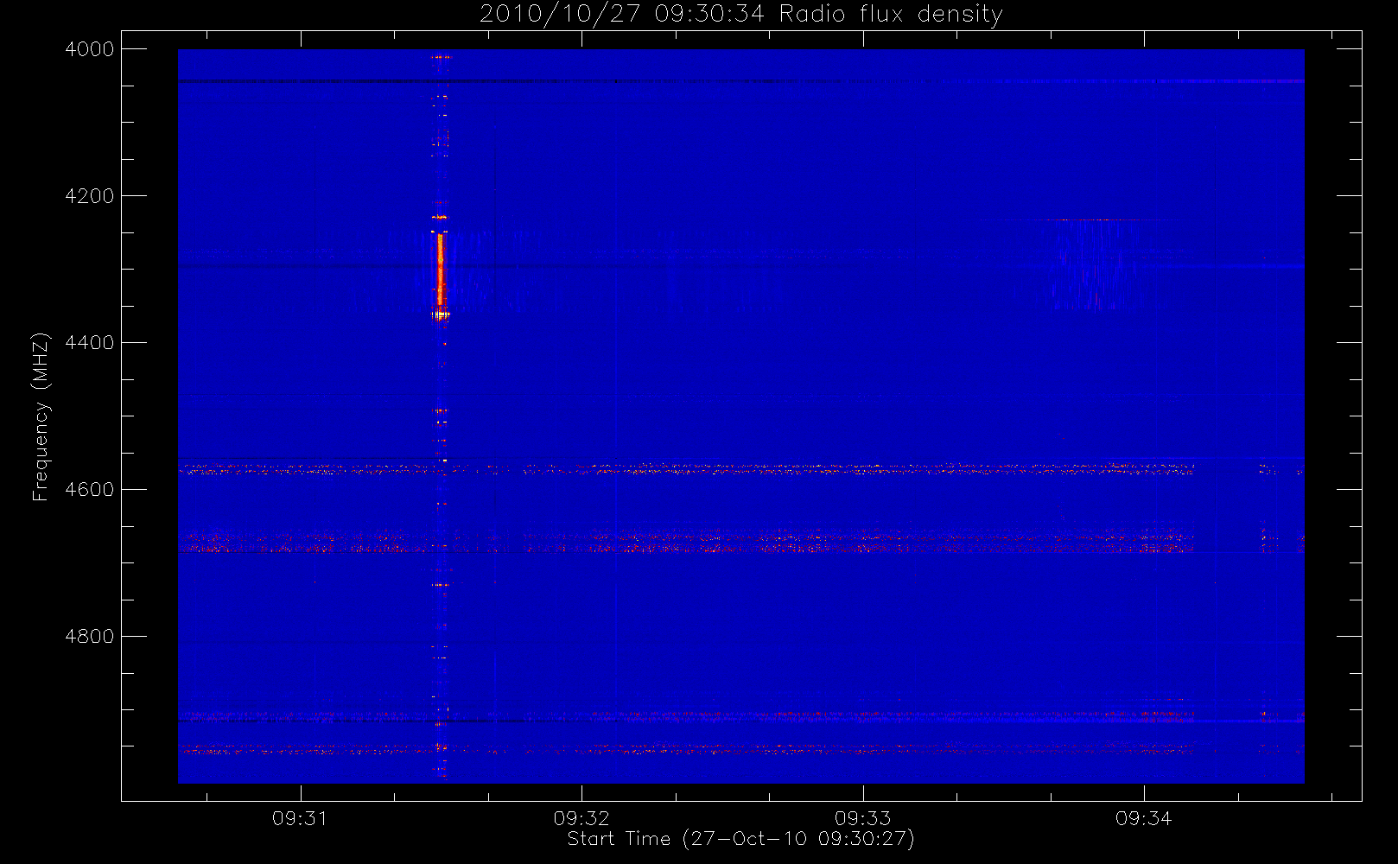The image size is (1398, 864).
Task: Click the 'Start Time (27-Oct-10 09:30:27)' label
Action: point(740,839)
